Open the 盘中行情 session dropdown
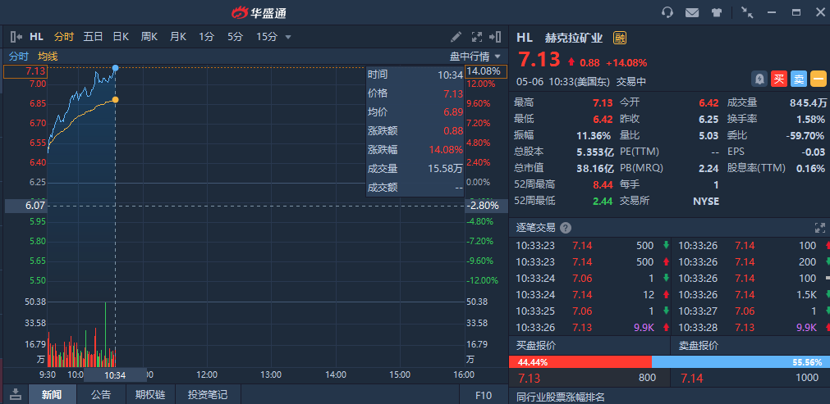This screenshot has height=404, width=830. (475, 57)
